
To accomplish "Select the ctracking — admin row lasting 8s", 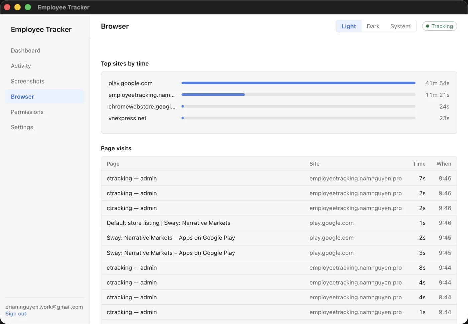I will pos(279,268).
